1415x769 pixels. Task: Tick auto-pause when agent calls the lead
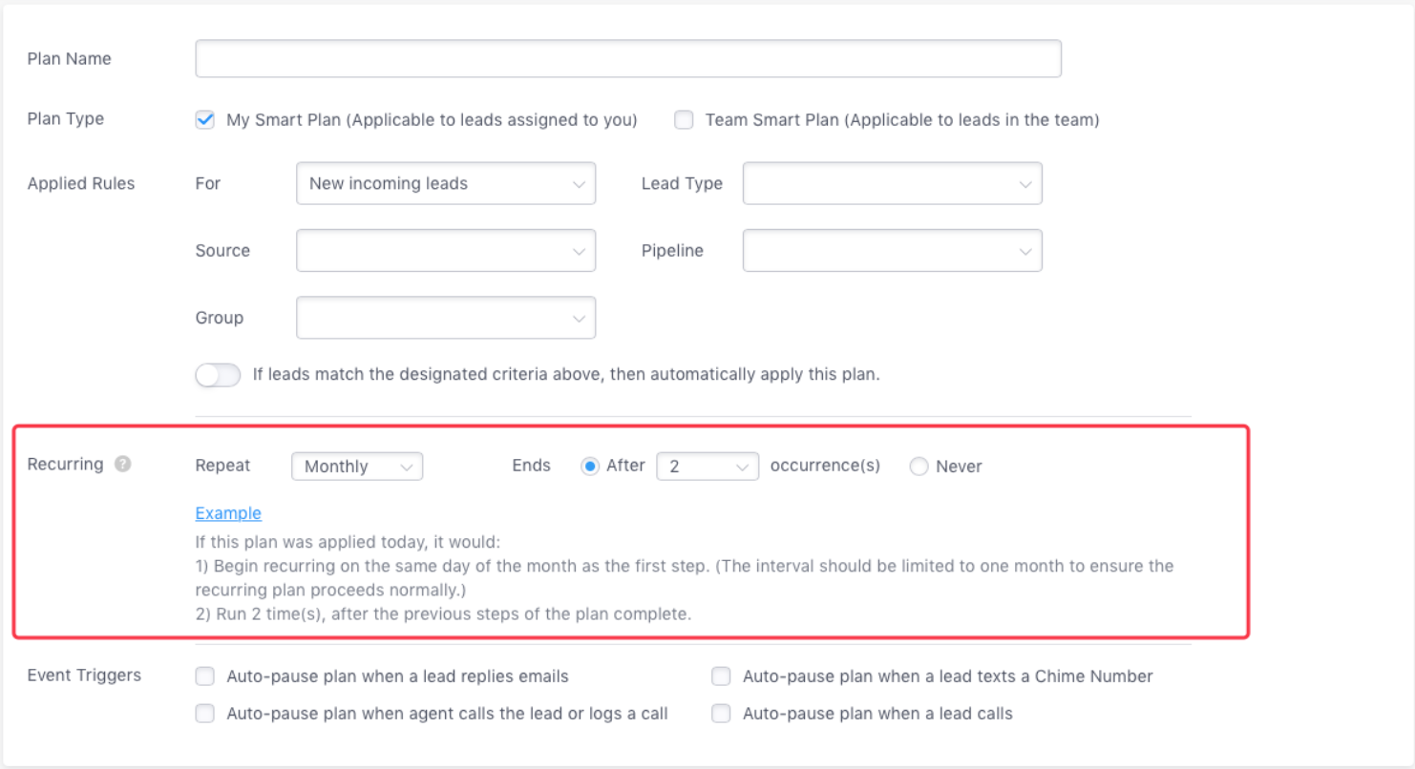coord(204,714)
